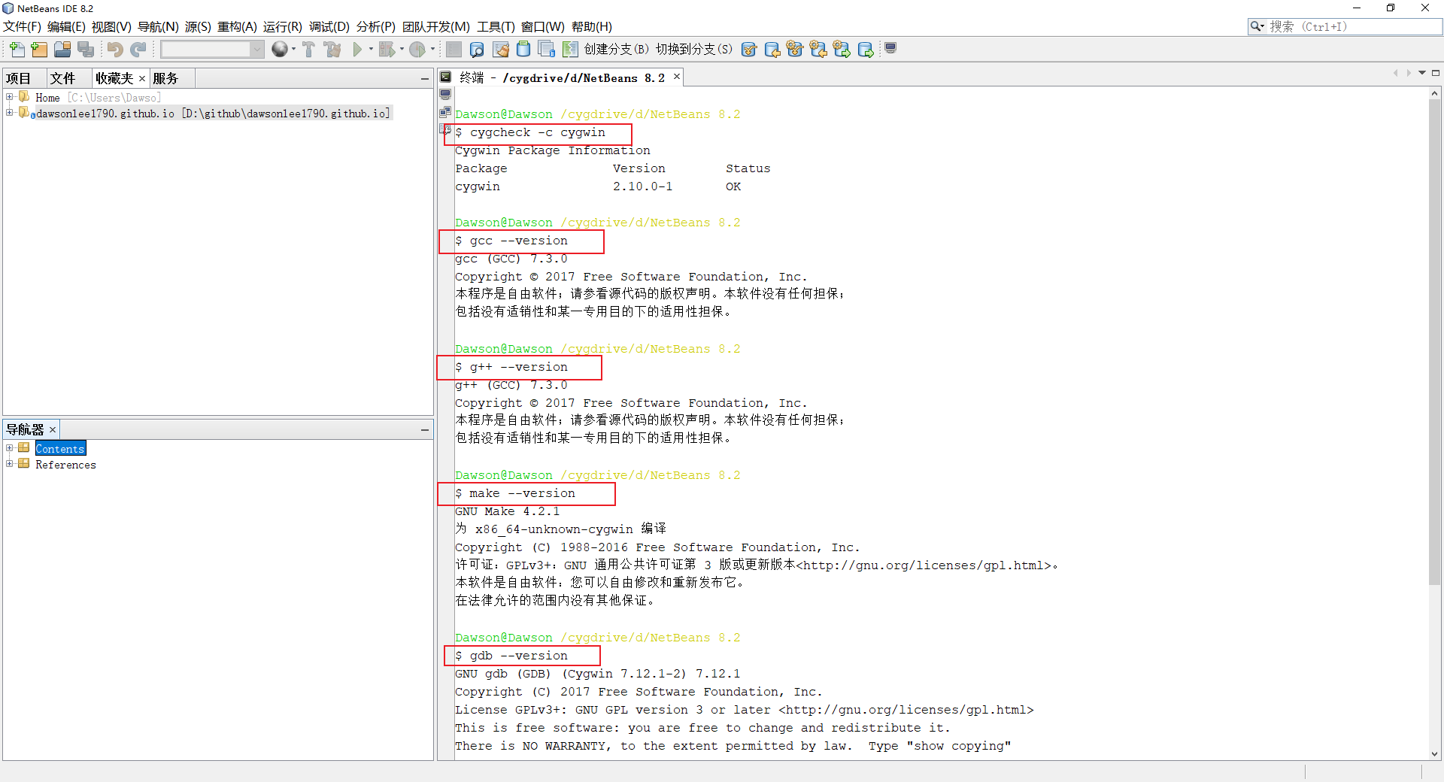The width and height of the screenshot is (1444, 782).
Task: Expand the dawsonlee1790.github.io folder node
Action: tap(9, 113)
